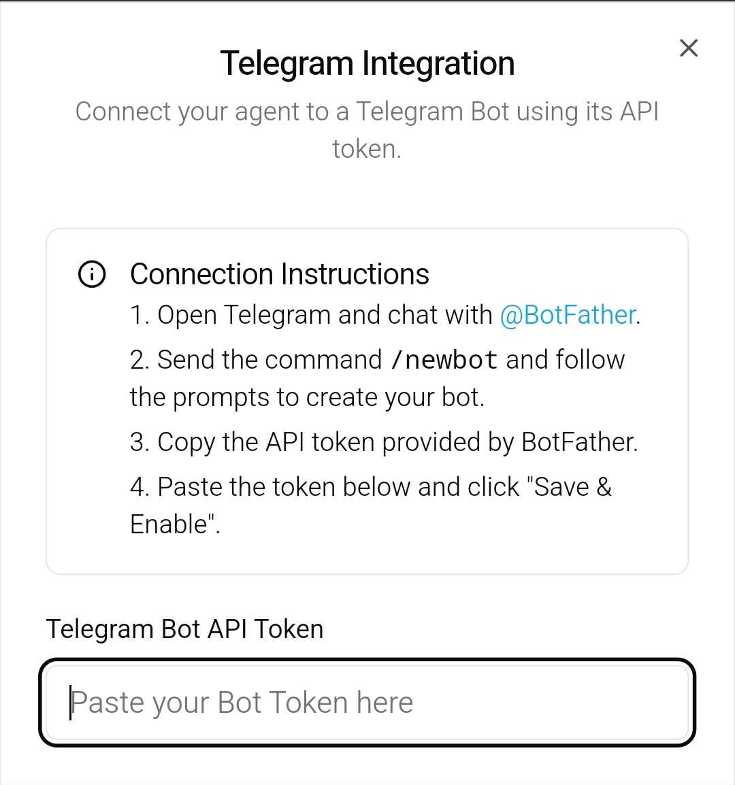Open the @BotFather link
This screenshot has height=785, width=735.
[568, 316]
